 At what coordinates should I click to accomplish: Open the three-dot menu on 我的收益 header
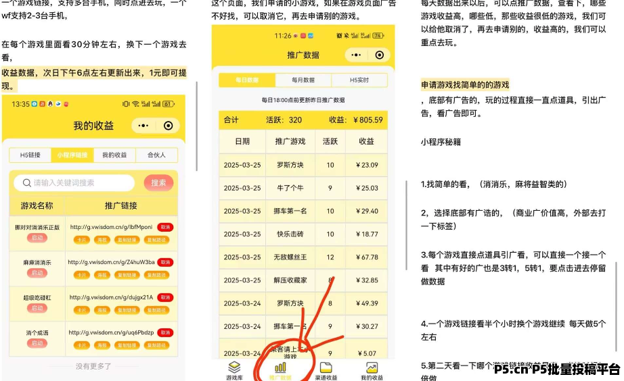(143, 126)
